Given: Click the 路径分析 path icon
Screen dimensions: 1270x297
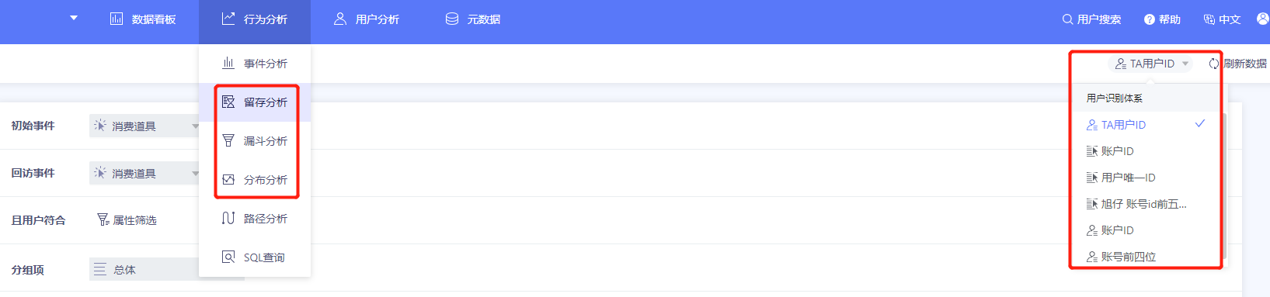Looking at the screenshot, I should [228, 218].
